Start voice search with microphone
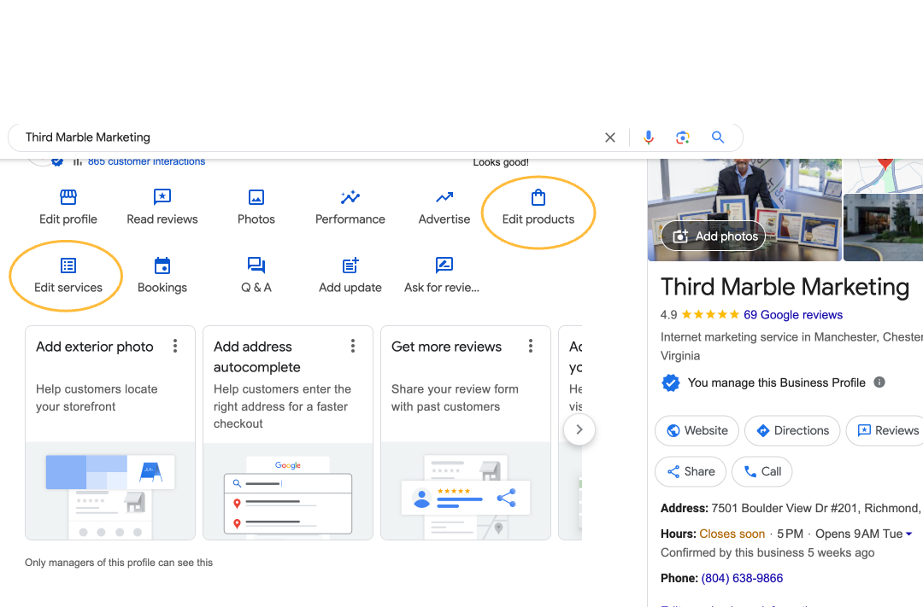The width and height of the screenshot is (923, 607). pos(648,137)
